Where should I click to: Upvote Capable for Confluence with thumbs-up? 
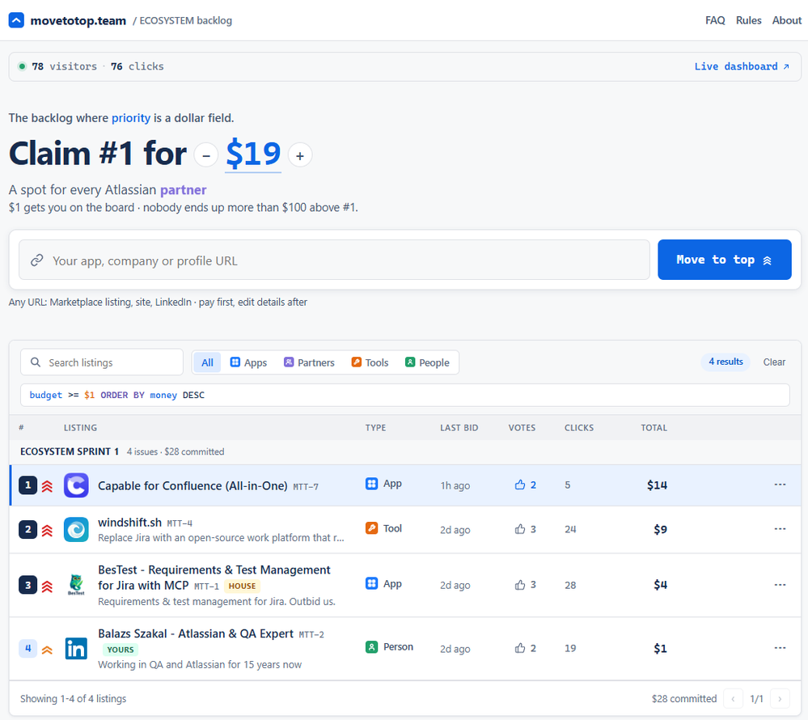click(520, 485)
